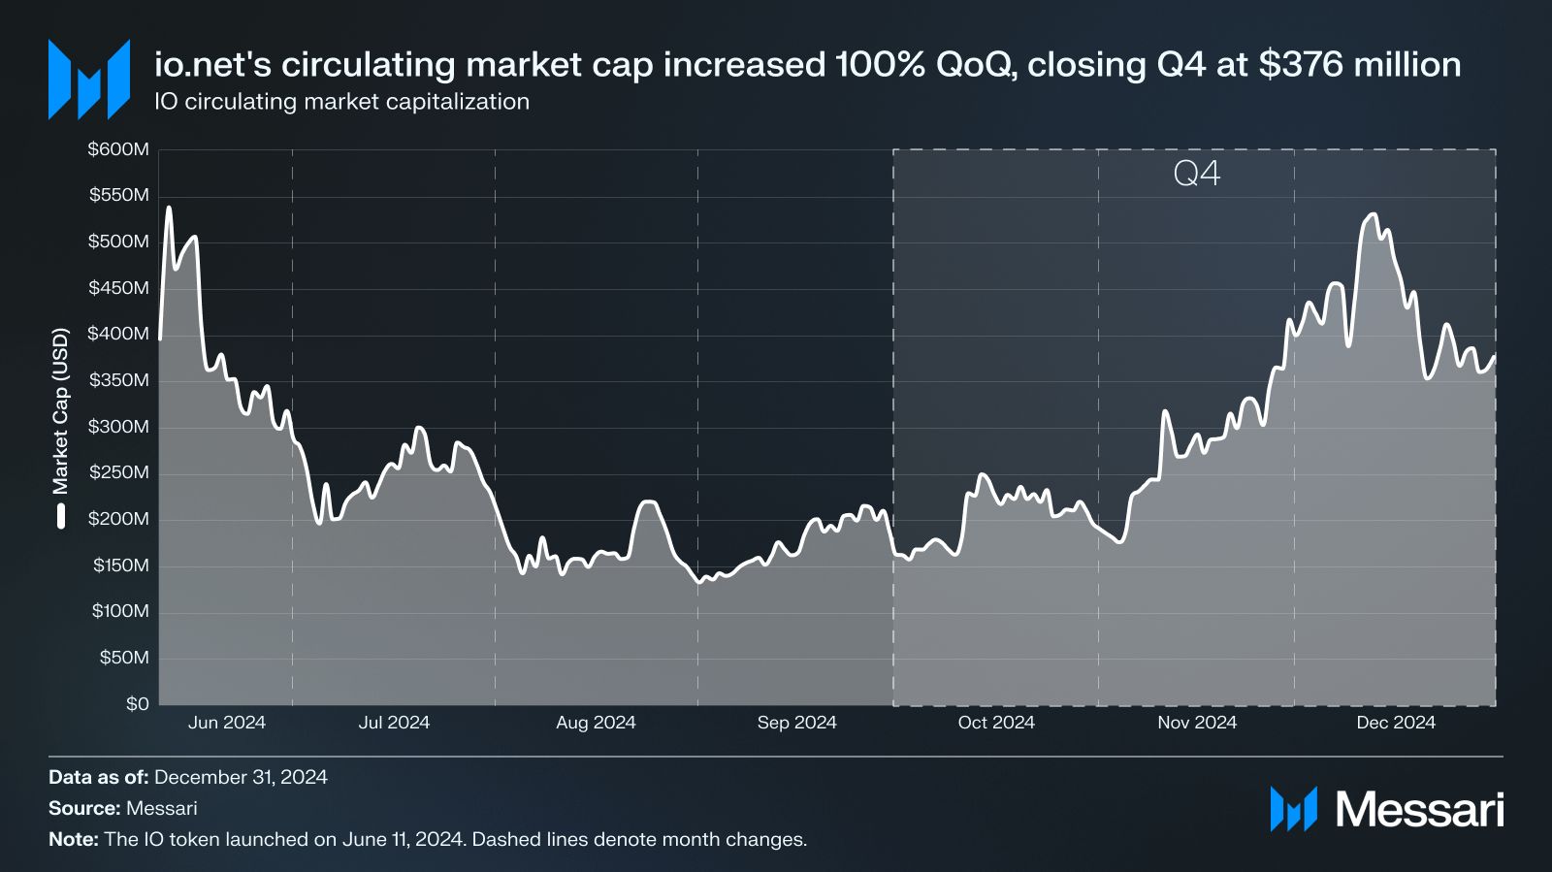Click the Sep 2024 axis label
1552x872 pixels.
point(796,723)
